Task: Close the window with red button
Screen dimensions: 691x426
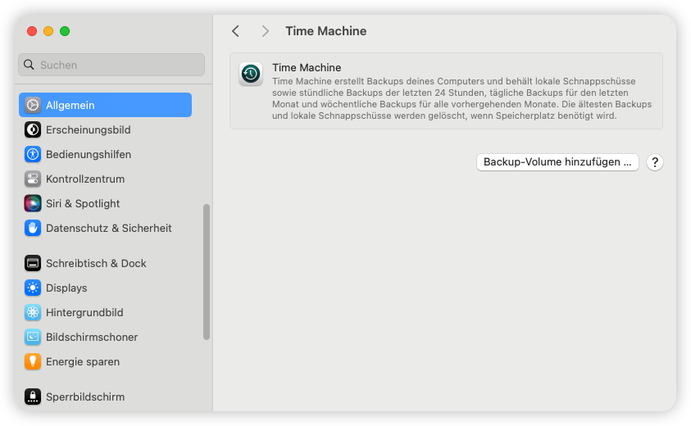Action: (x=32, y=31)
